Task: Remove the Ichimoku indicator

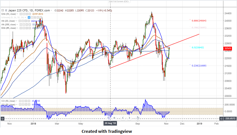Action: (41, 17)
